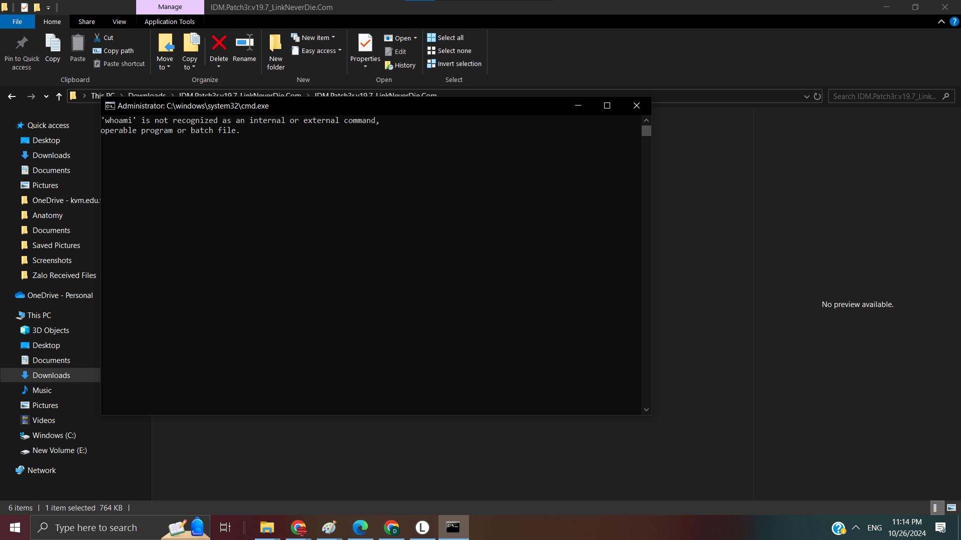The height and width of the screenshot is (540, 961).
Task: Click the search IDM.Patch3r folder field
Action: pyautogui.click(x=884, y=96)
